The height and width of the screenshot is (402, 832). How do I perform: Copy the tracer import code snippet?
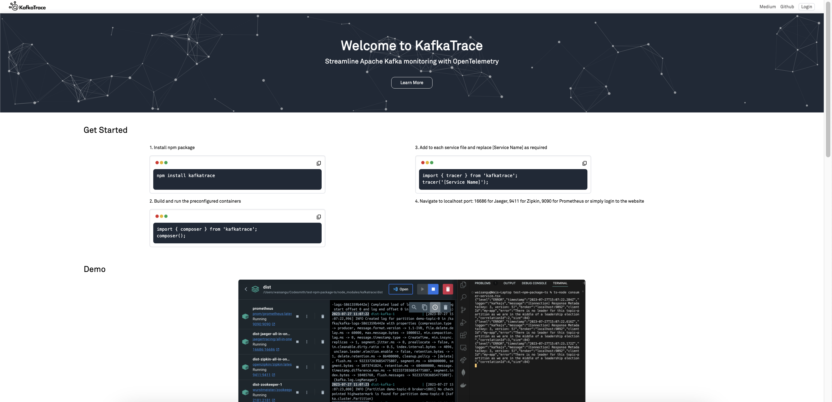point(584,163)
